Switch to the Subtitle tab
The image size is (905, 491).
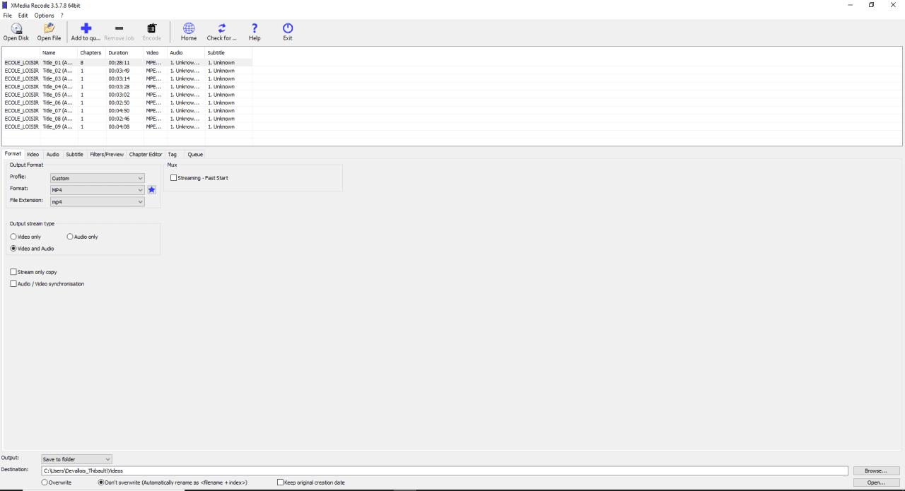click(74, 155)
